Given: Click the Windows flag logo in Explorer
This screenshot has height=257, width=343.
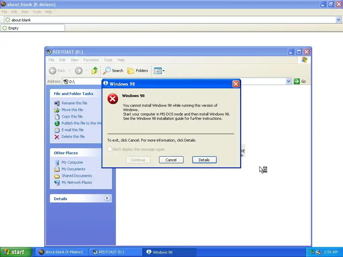Looking at the screenshot, I should click(x=304, y=60).
